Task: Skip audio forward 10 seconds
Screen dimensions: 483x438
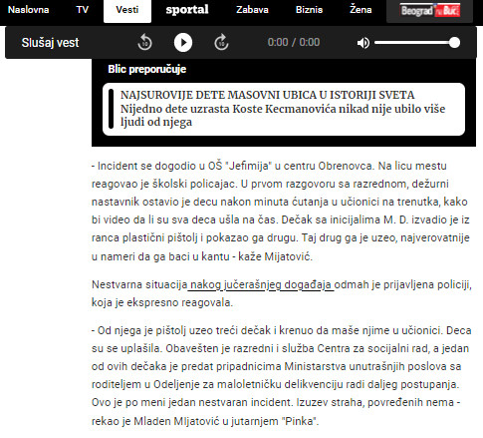Action: [x=221, y=43]
